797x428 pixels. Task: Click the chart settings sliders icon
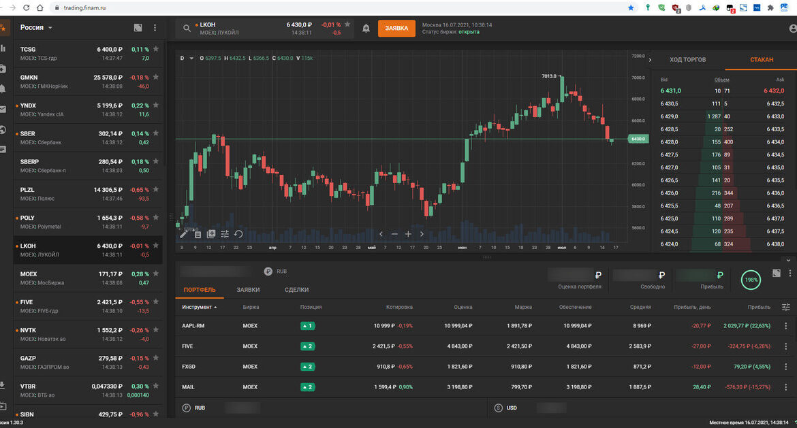click(225, 233)
